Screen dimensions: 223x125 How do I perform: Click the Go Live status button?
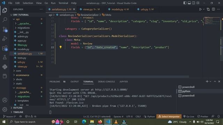[189, 117]
